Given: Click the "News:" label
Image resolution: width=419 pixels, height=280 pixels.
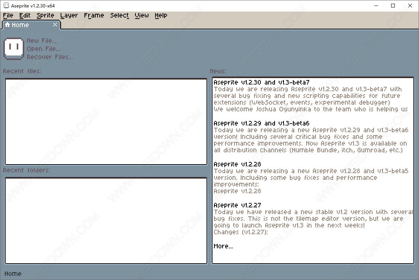Looking at the screenshot, I should [218, 71].
